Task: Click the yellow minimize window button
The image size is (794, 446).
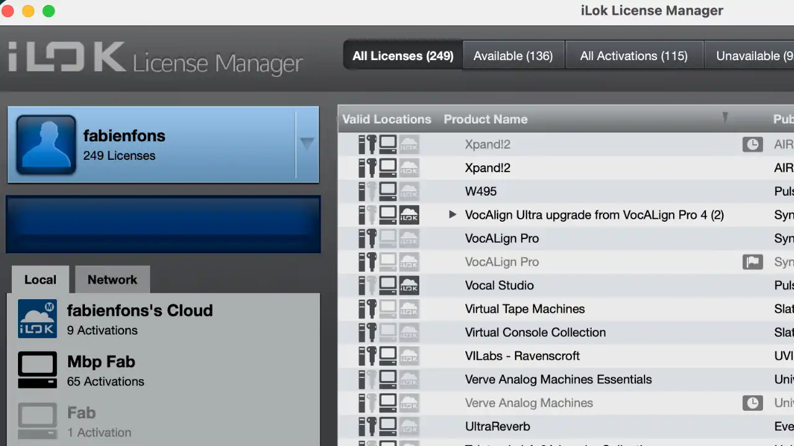Action: [28, 11]
